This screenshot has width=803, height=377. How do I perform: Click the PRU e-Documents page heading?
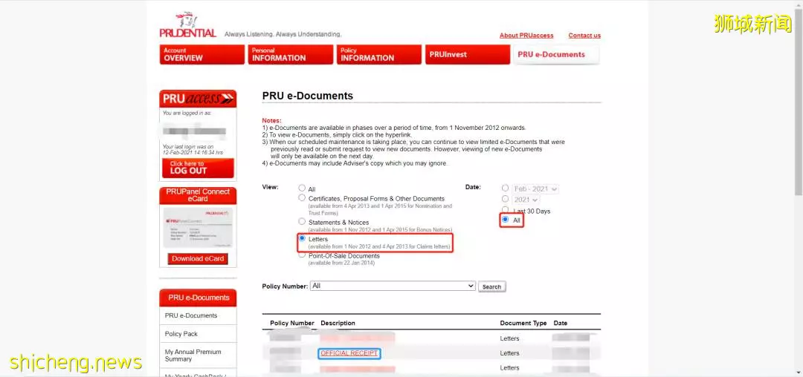pos(307,96)
